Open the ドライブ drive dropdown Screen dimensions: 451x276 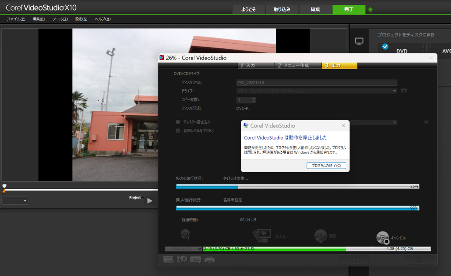(317, 91)
